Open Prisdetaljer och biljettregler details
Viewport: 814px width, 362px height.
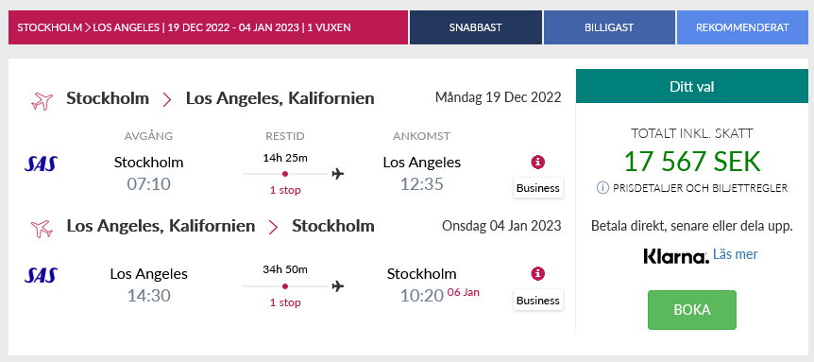701,188
